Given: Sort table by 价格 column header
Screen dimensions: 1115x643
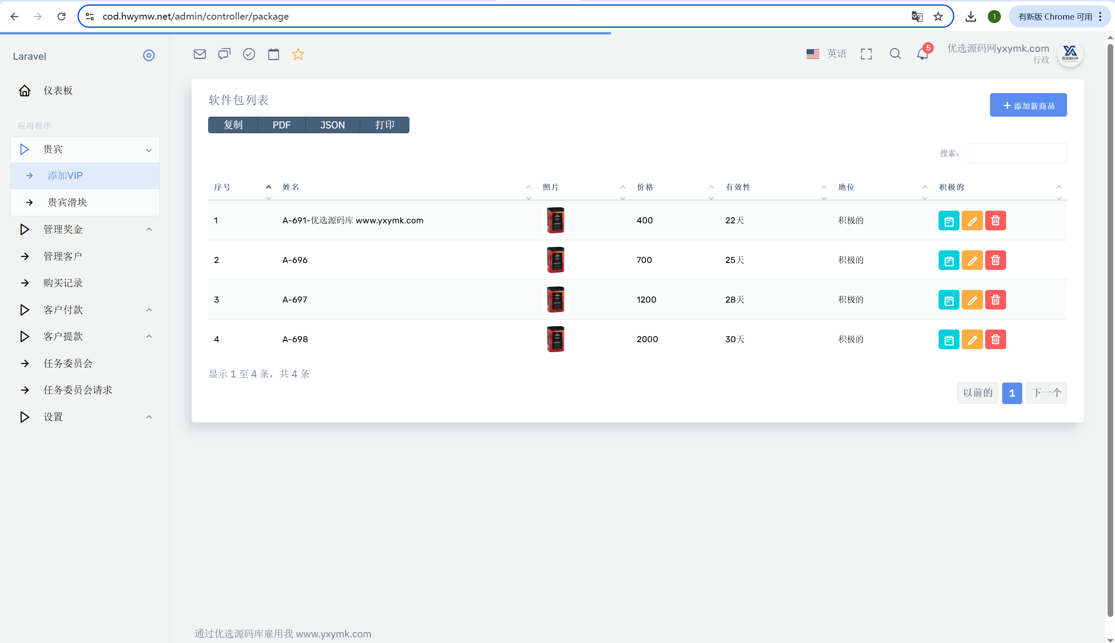Looking at the screenshot, I should [x=645, y=187].
